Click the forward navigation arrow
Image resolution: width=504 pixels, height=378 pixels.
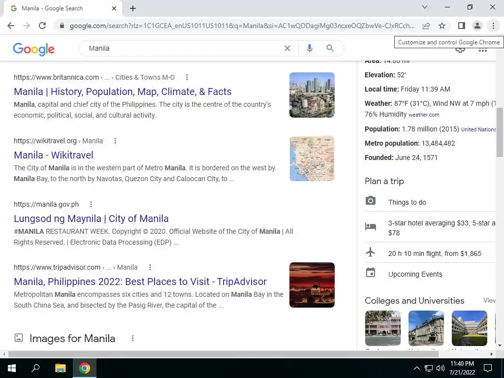point(27,26)
